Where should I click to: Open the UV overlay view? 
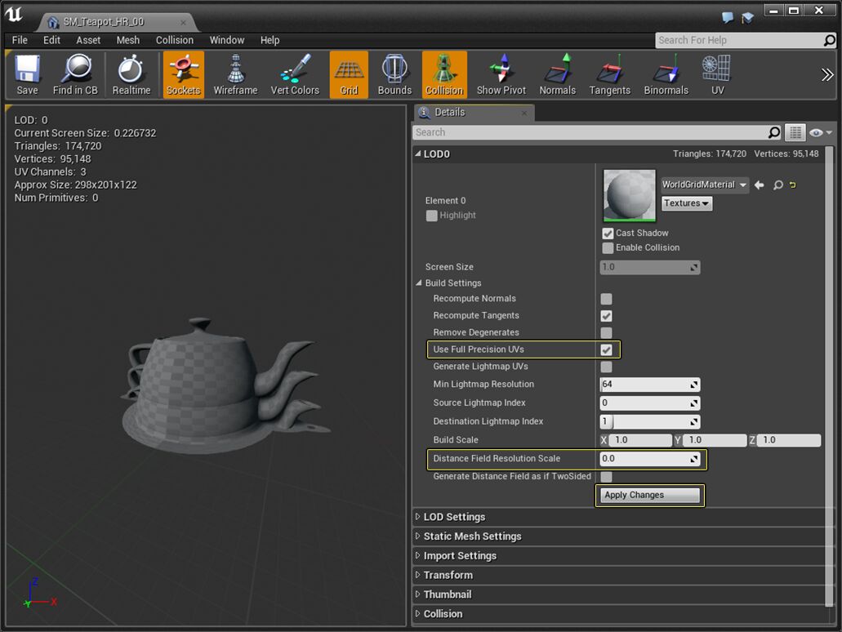pyautogui.click(x=716, y=74)
